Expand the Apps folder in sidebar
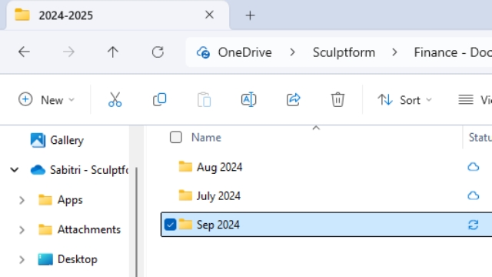Screen dimensions: 492x277 pyautogui.click(x=22, y=200)
